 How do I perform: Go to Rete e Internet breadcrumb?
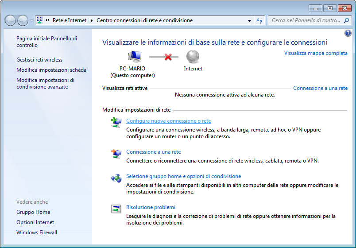click(x=70, y=20)
